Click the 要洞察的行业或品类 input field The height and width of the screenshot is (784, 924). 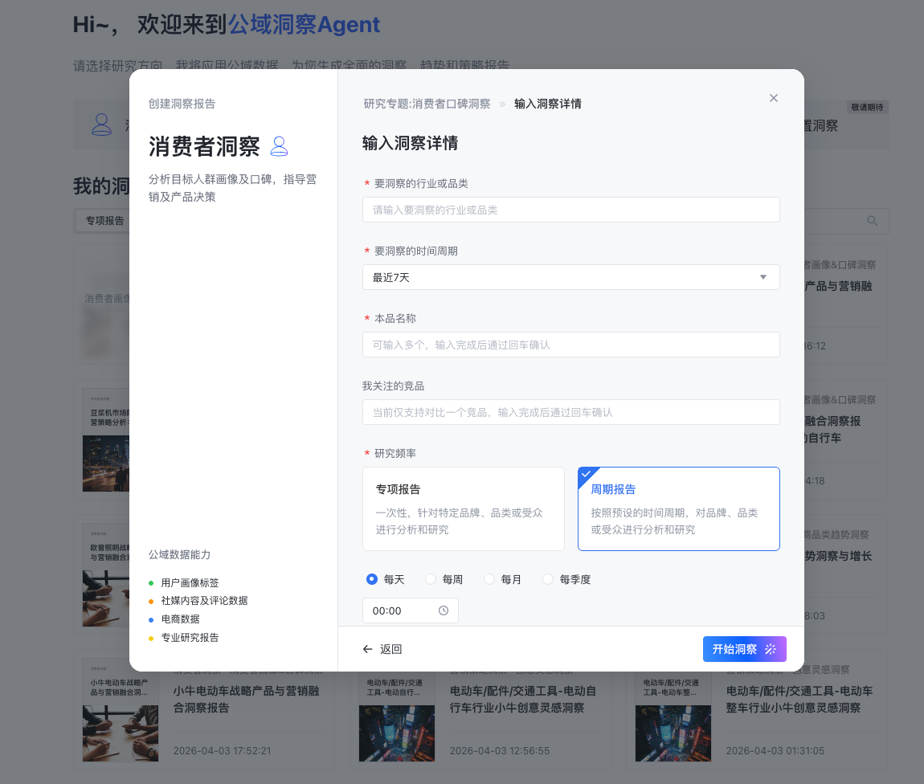pyautogui.click(x=570, y=210)
